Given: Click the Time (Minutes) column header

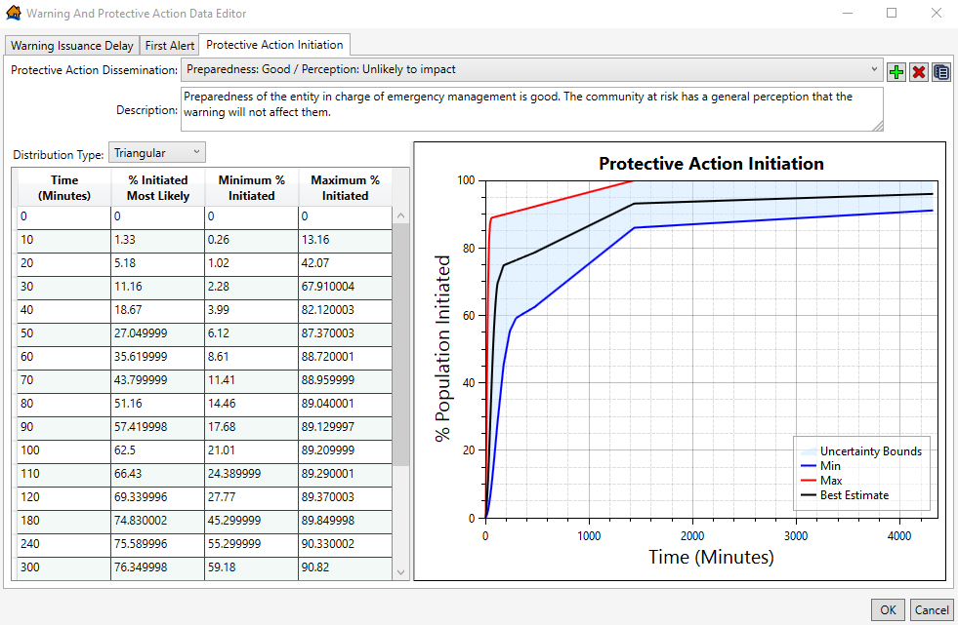Looking at the screenshot, I should [64, 188].
